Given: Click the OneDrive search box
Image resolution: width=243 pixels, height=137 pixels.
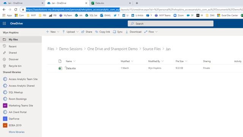Looking at the screenshot, I should 170,24.
